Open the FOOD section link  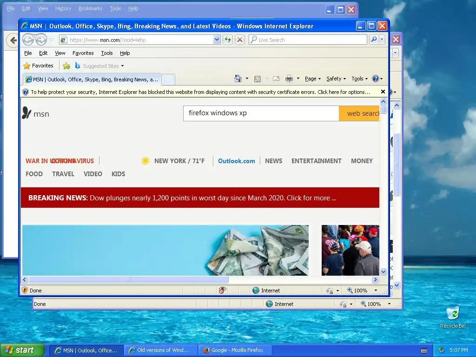pyautogui.click(x=34, y=174)
